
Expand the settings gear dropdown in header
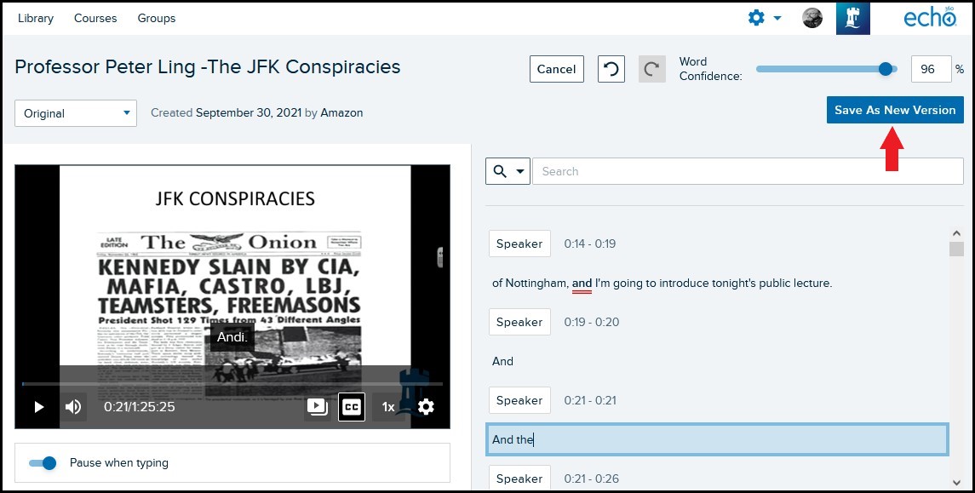pos(757,17)
